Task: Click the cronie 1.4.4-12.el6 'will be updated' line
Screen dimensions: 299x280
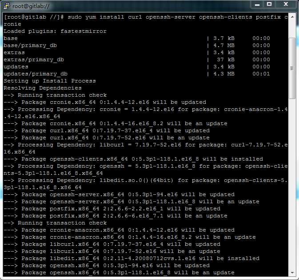Action: 105,103
